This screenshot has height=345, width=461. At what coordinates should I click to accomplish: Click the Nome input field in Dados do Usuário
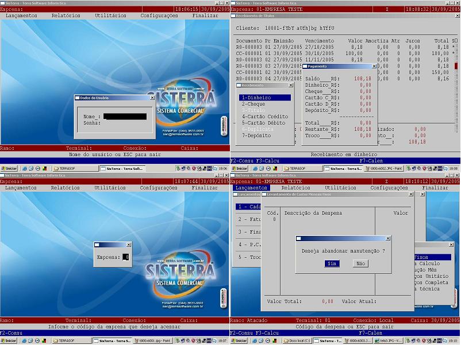point(125,117)
